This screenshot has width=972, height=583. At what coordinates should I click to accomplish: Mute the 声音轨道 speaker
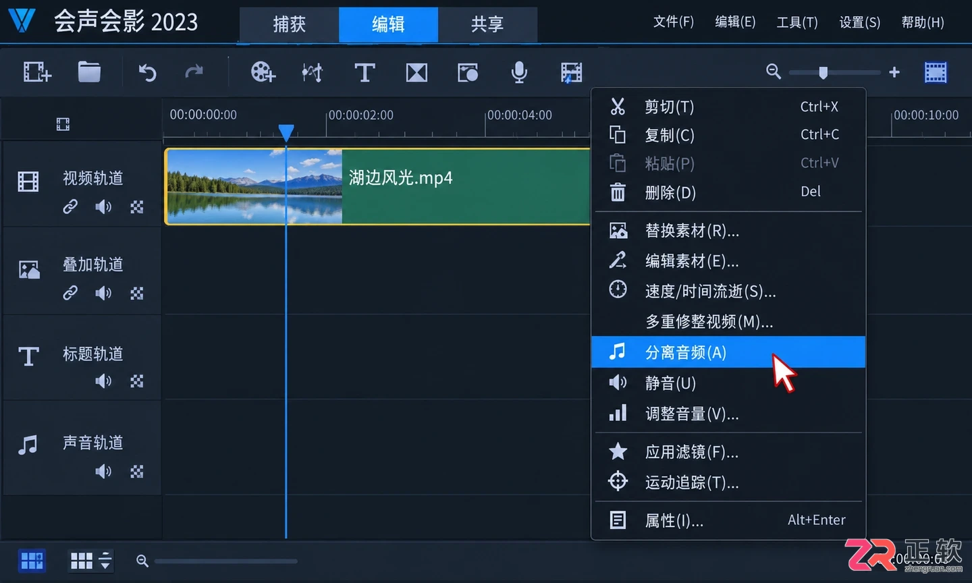point(103,471)
